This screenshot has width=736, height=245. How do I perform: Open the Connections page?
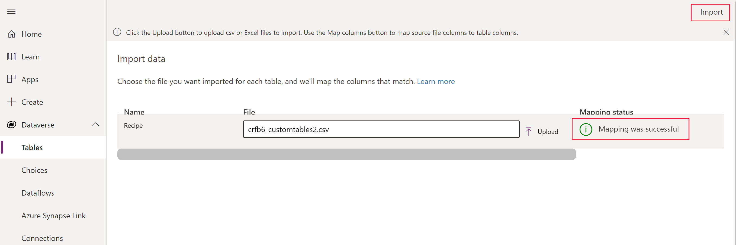point(42,238)
